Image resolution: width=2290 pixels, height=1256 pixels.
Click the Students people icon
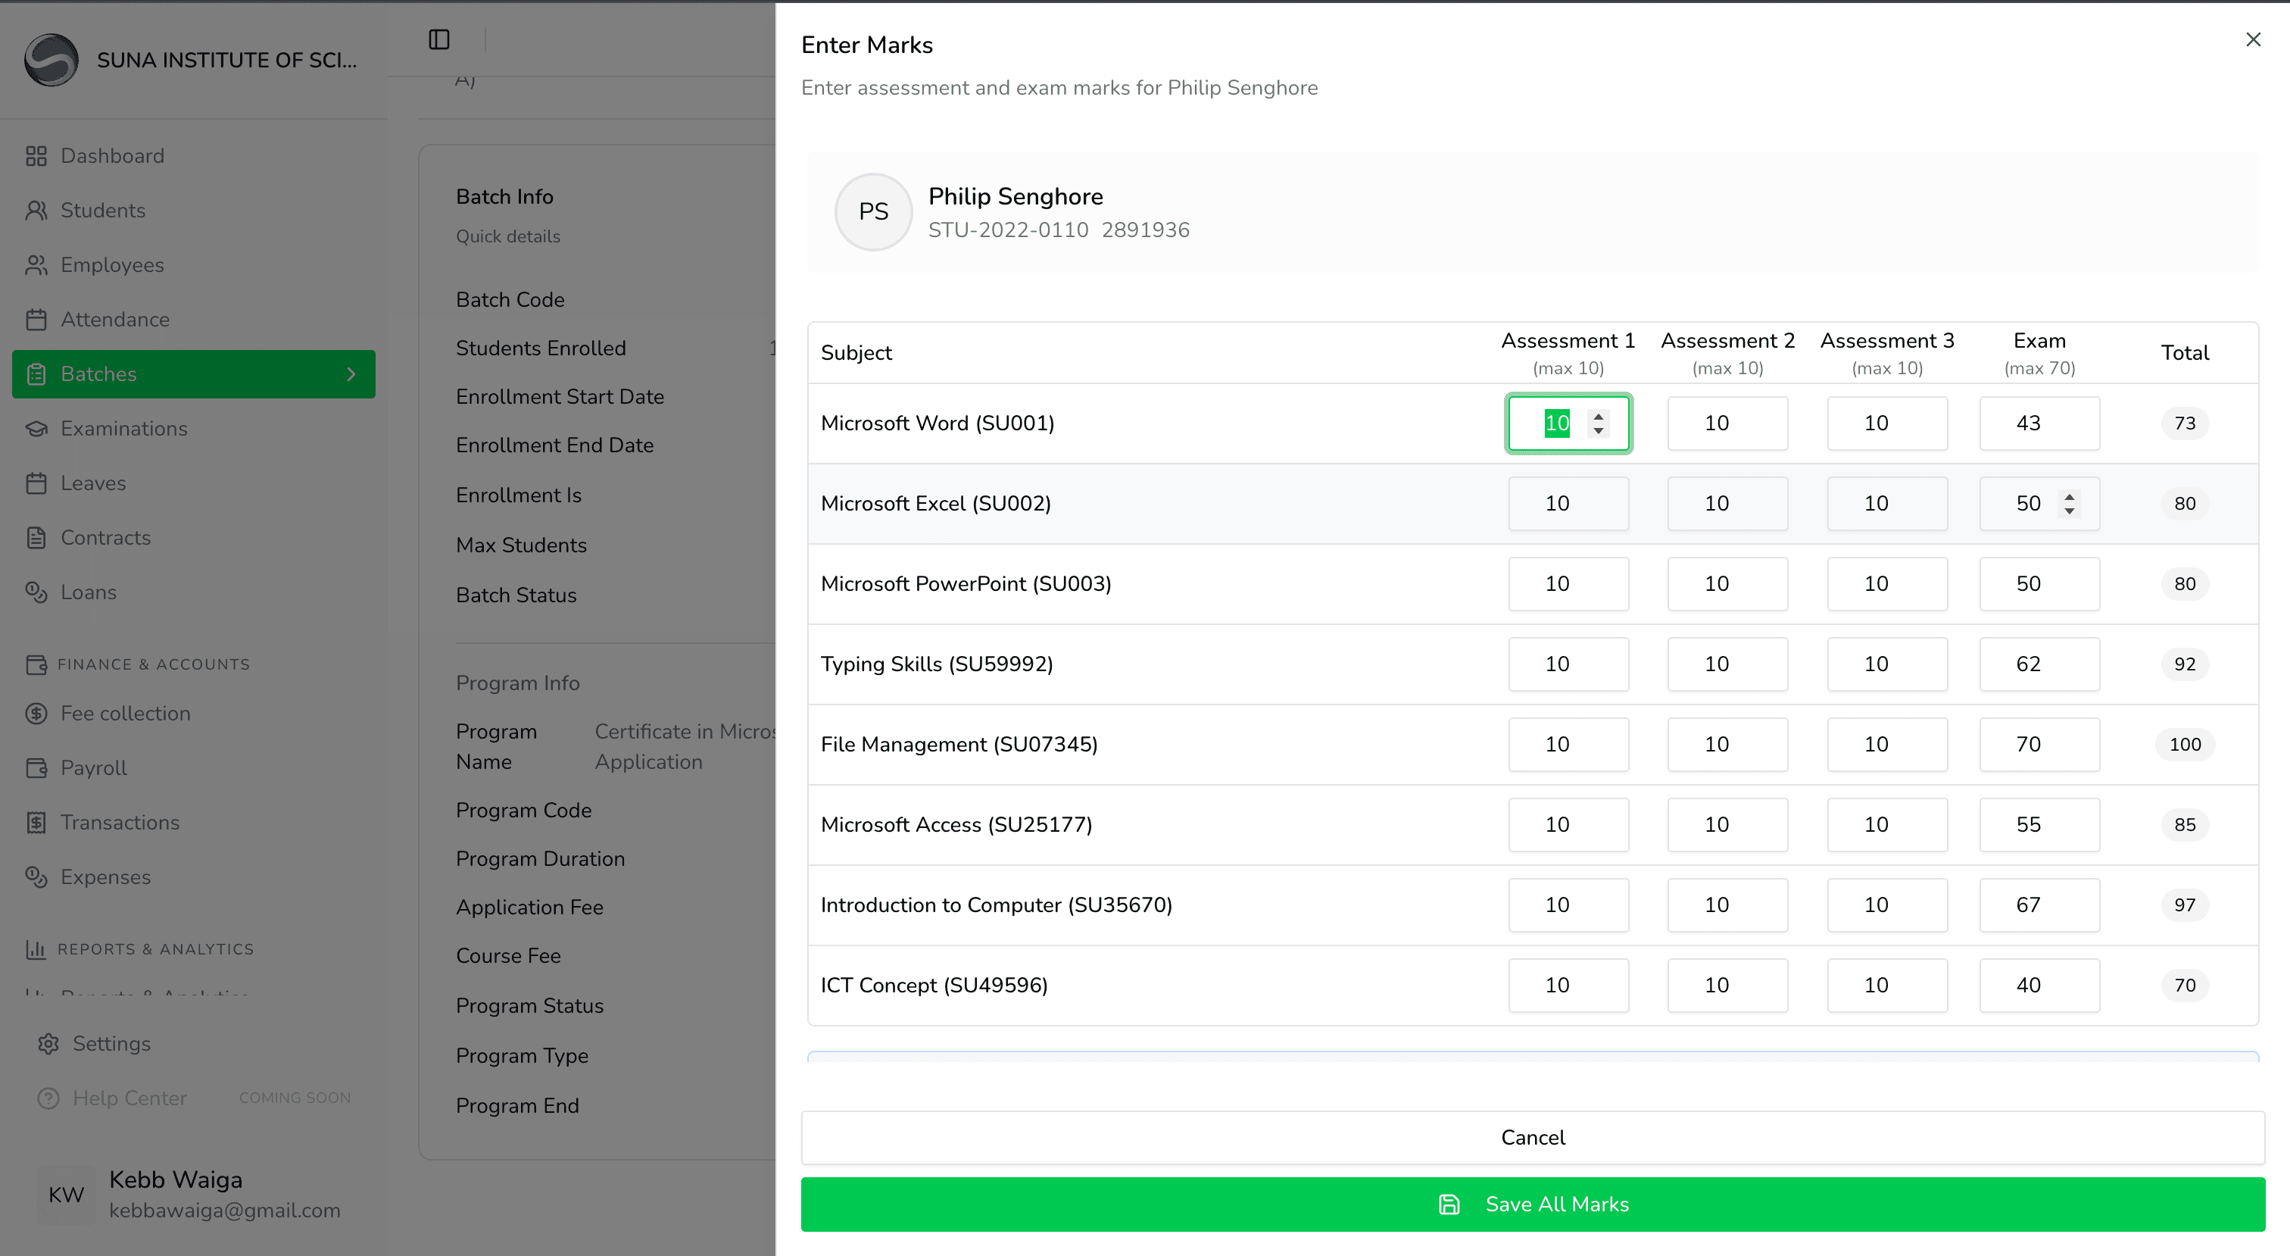coord(36,211)
